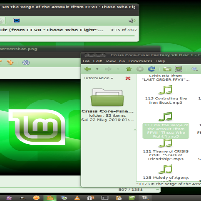Reload the current folder

click(151, 69)
